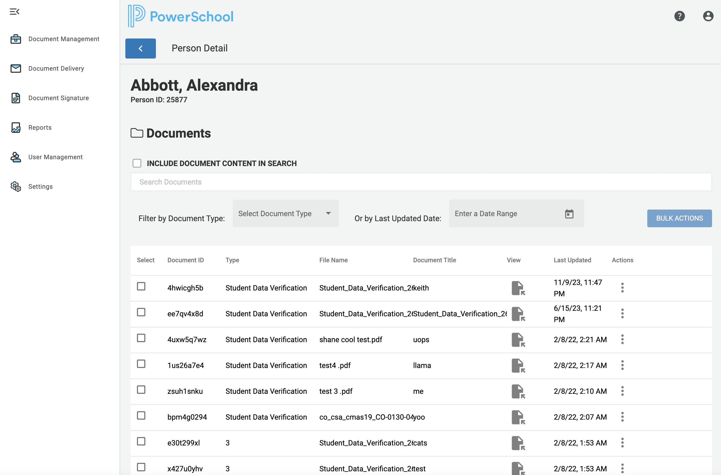The height and width of the screenshot is (475, 721).
Task: Select Document Management in the sidebar
Action: (x=64, y=39)
